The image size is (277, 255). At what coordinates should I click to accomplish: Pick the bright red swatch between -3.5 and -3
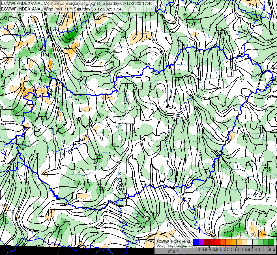[x=218, y=242]
